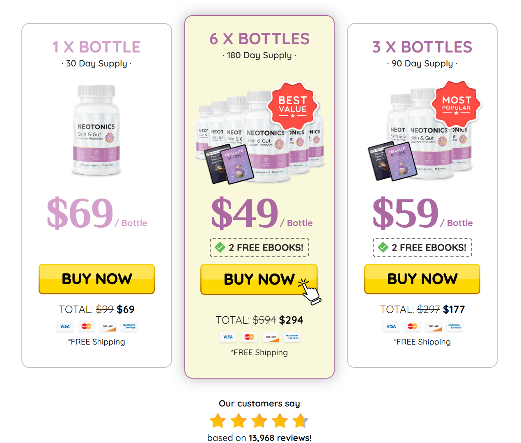Click Buy Now for 3 bottles
The width and height of the screenshot is (521, 443).
click(422, 279)
